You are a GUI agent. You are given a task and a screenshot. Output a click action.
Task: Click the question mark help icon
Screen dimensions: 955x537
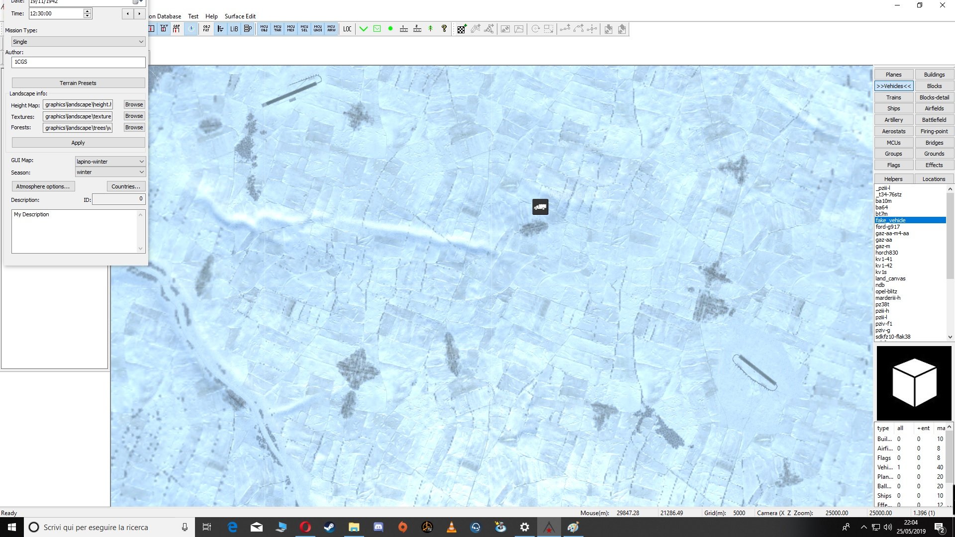(444, 29)
